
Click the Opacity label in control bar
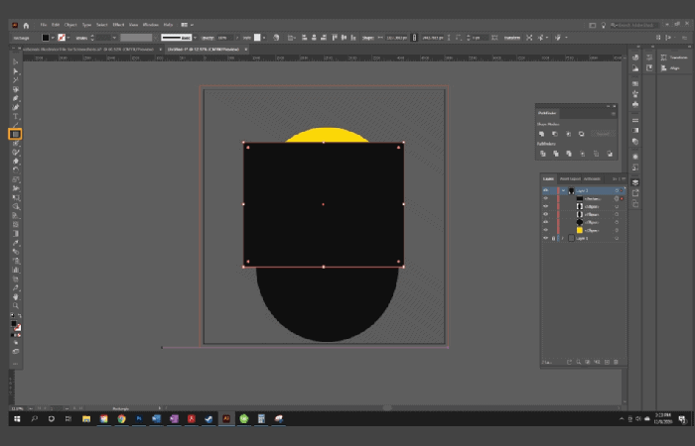[x=208, y=38]
